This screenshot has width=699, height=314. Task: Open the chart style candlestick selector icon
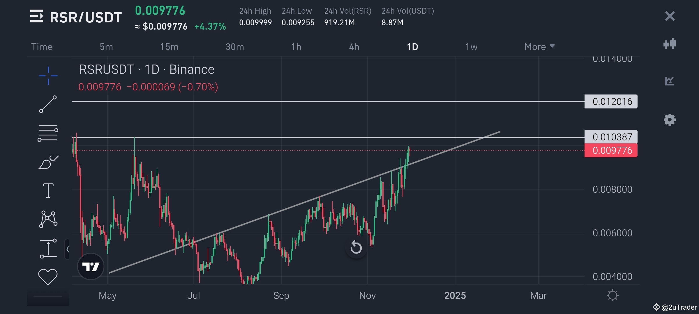(670, 43)
